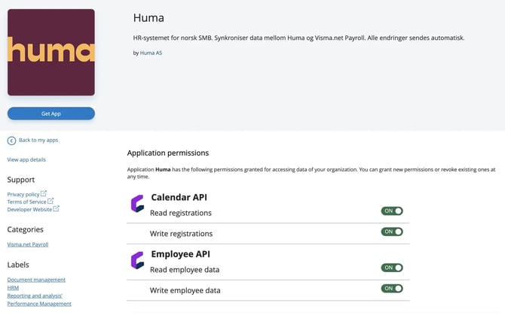Click the Huma app logo thumbnail
Screen dimensions: 505x315
pos(51,53)
